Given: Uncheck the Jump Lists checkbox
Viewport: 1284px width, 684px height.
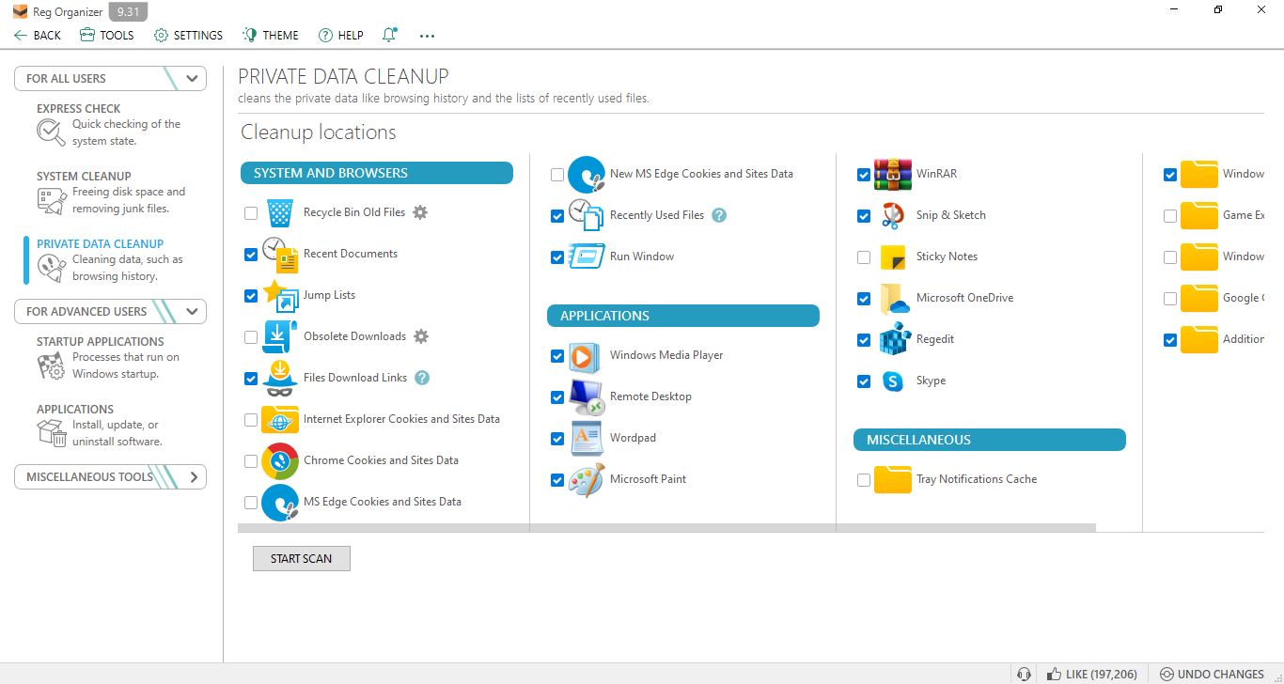Looking at the screenshot, I should coord(251,296).
